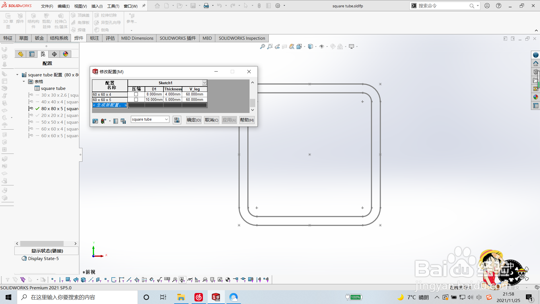Click the table sort button beside the square tube combo box
This screenshot has height=304, width=540.
[x=177, y=120]
